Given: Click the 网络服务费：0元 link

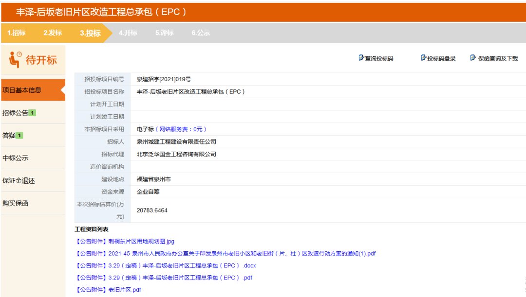Looking at the screenshot, I should point(181,129).
